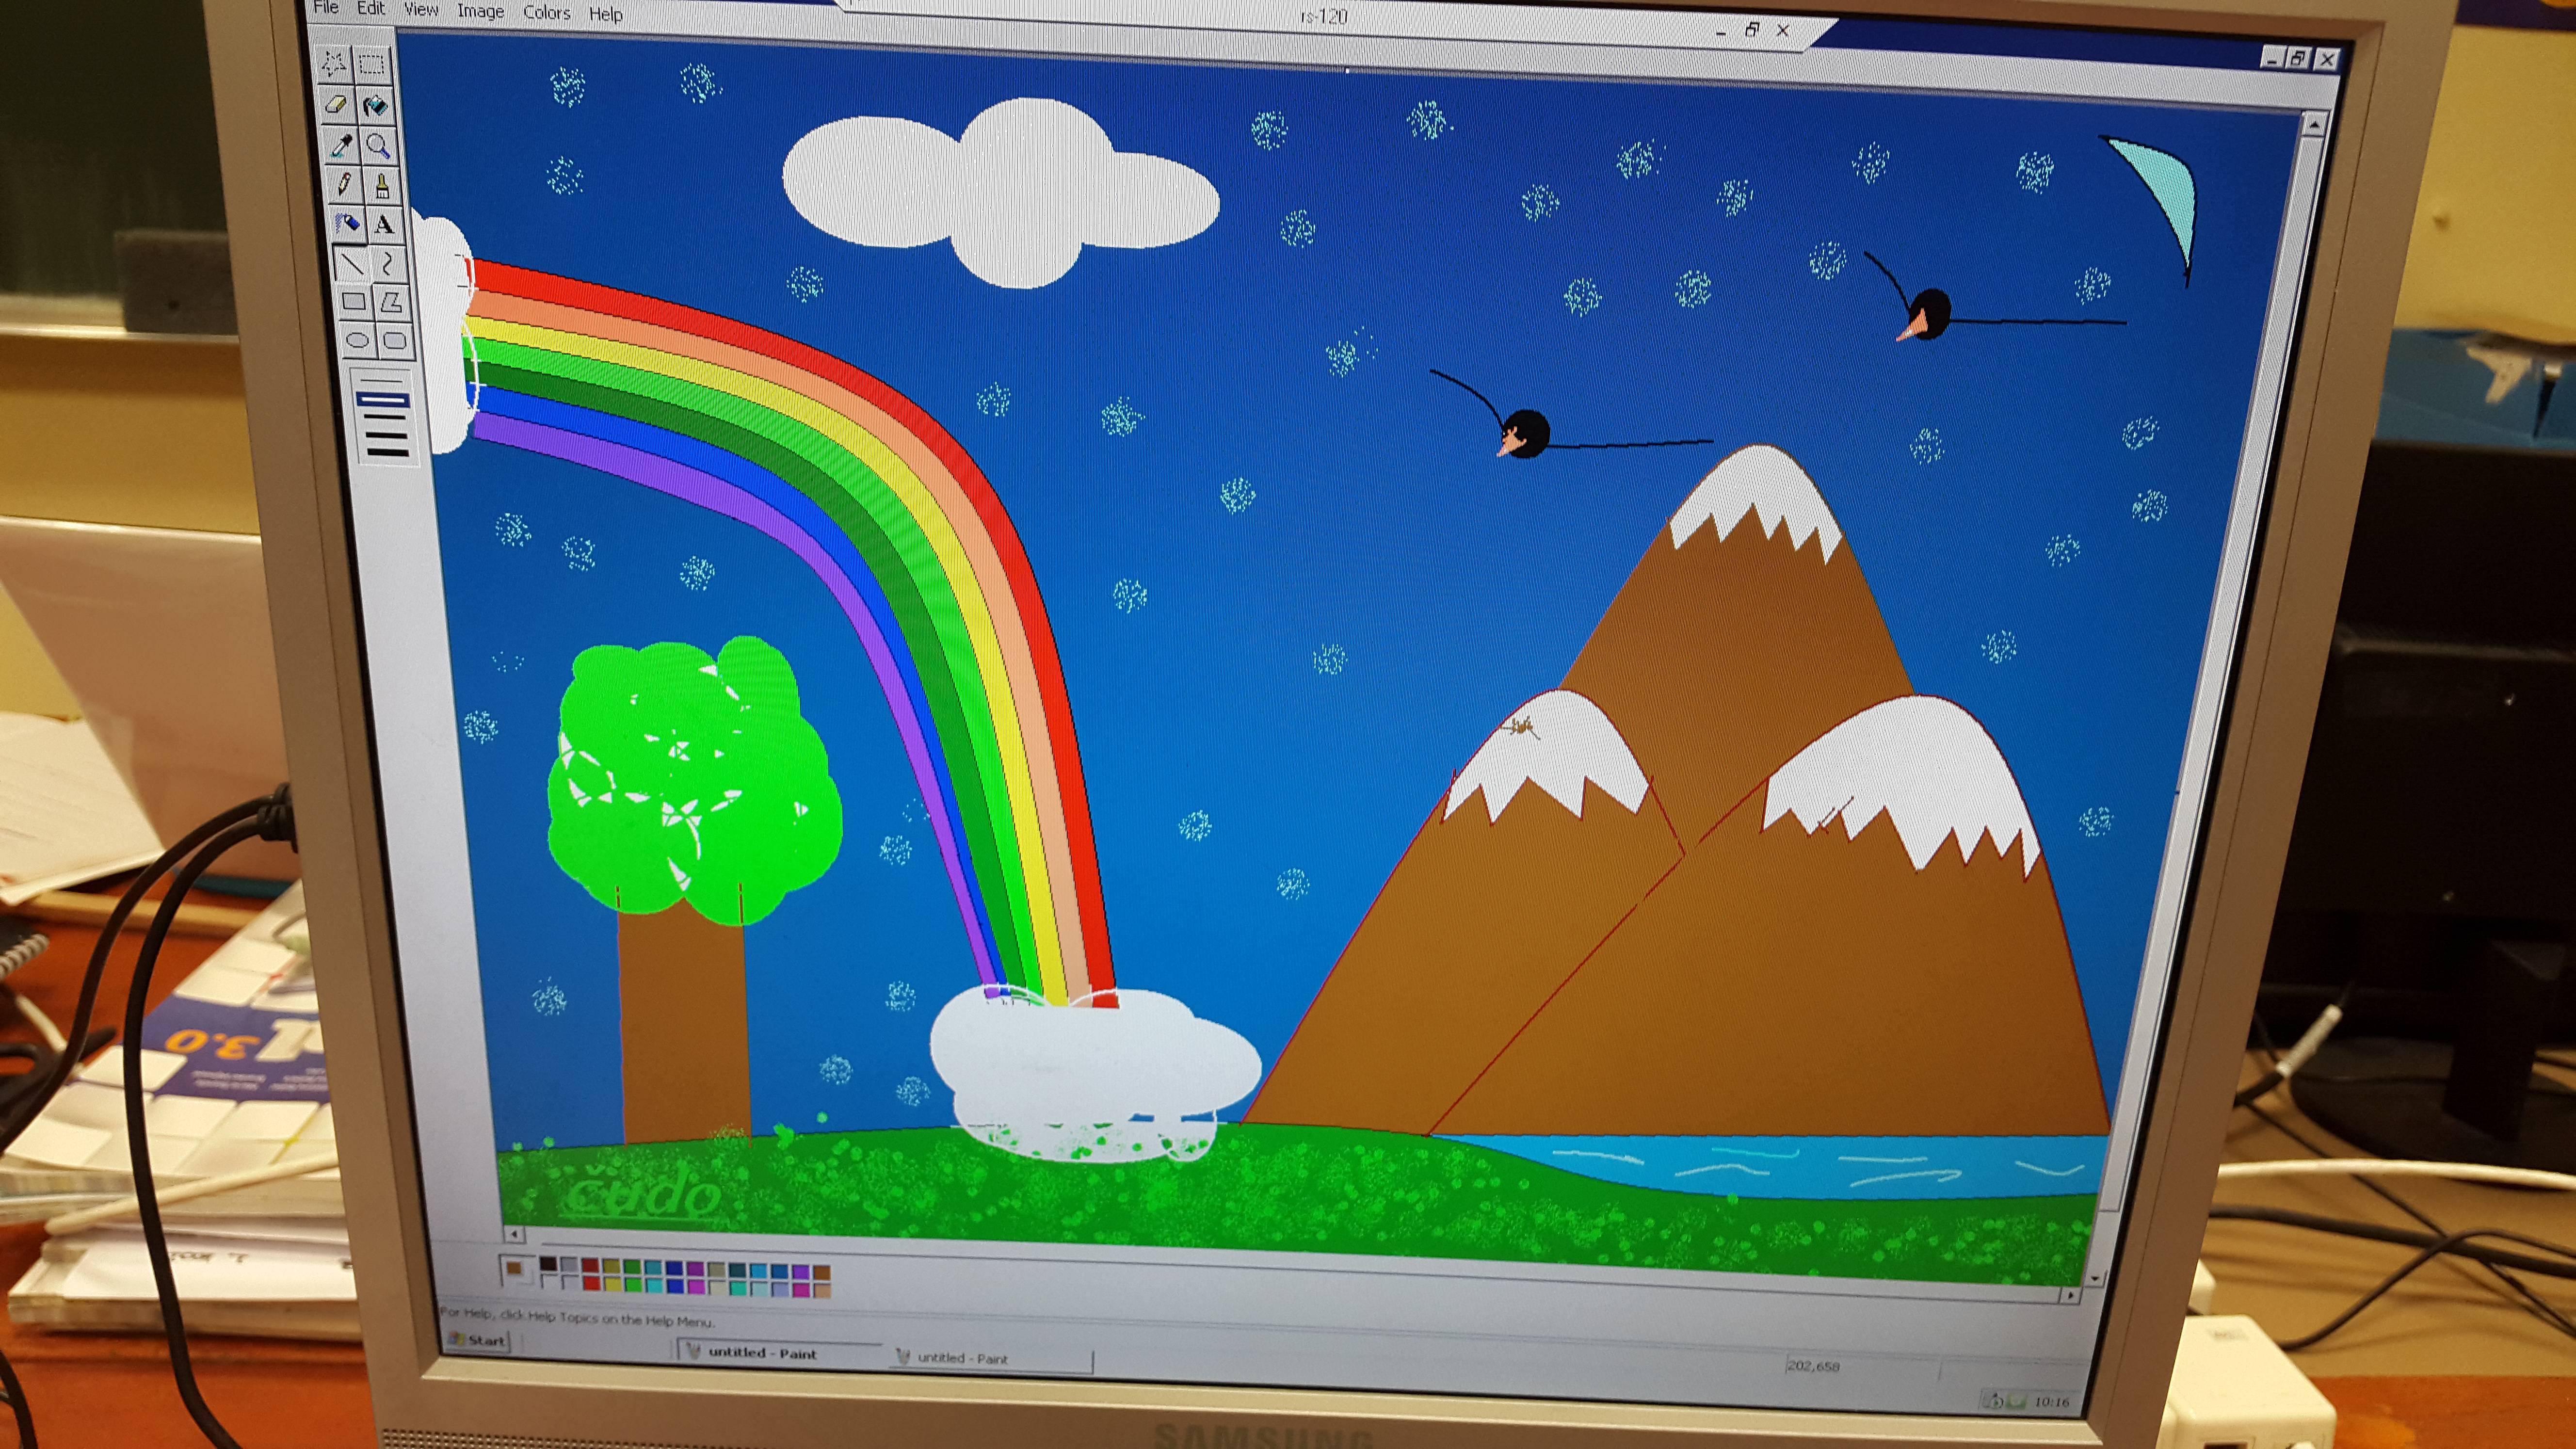Pick the third line width option
Screen dimensions: 2576x1449
coord(385,417)
